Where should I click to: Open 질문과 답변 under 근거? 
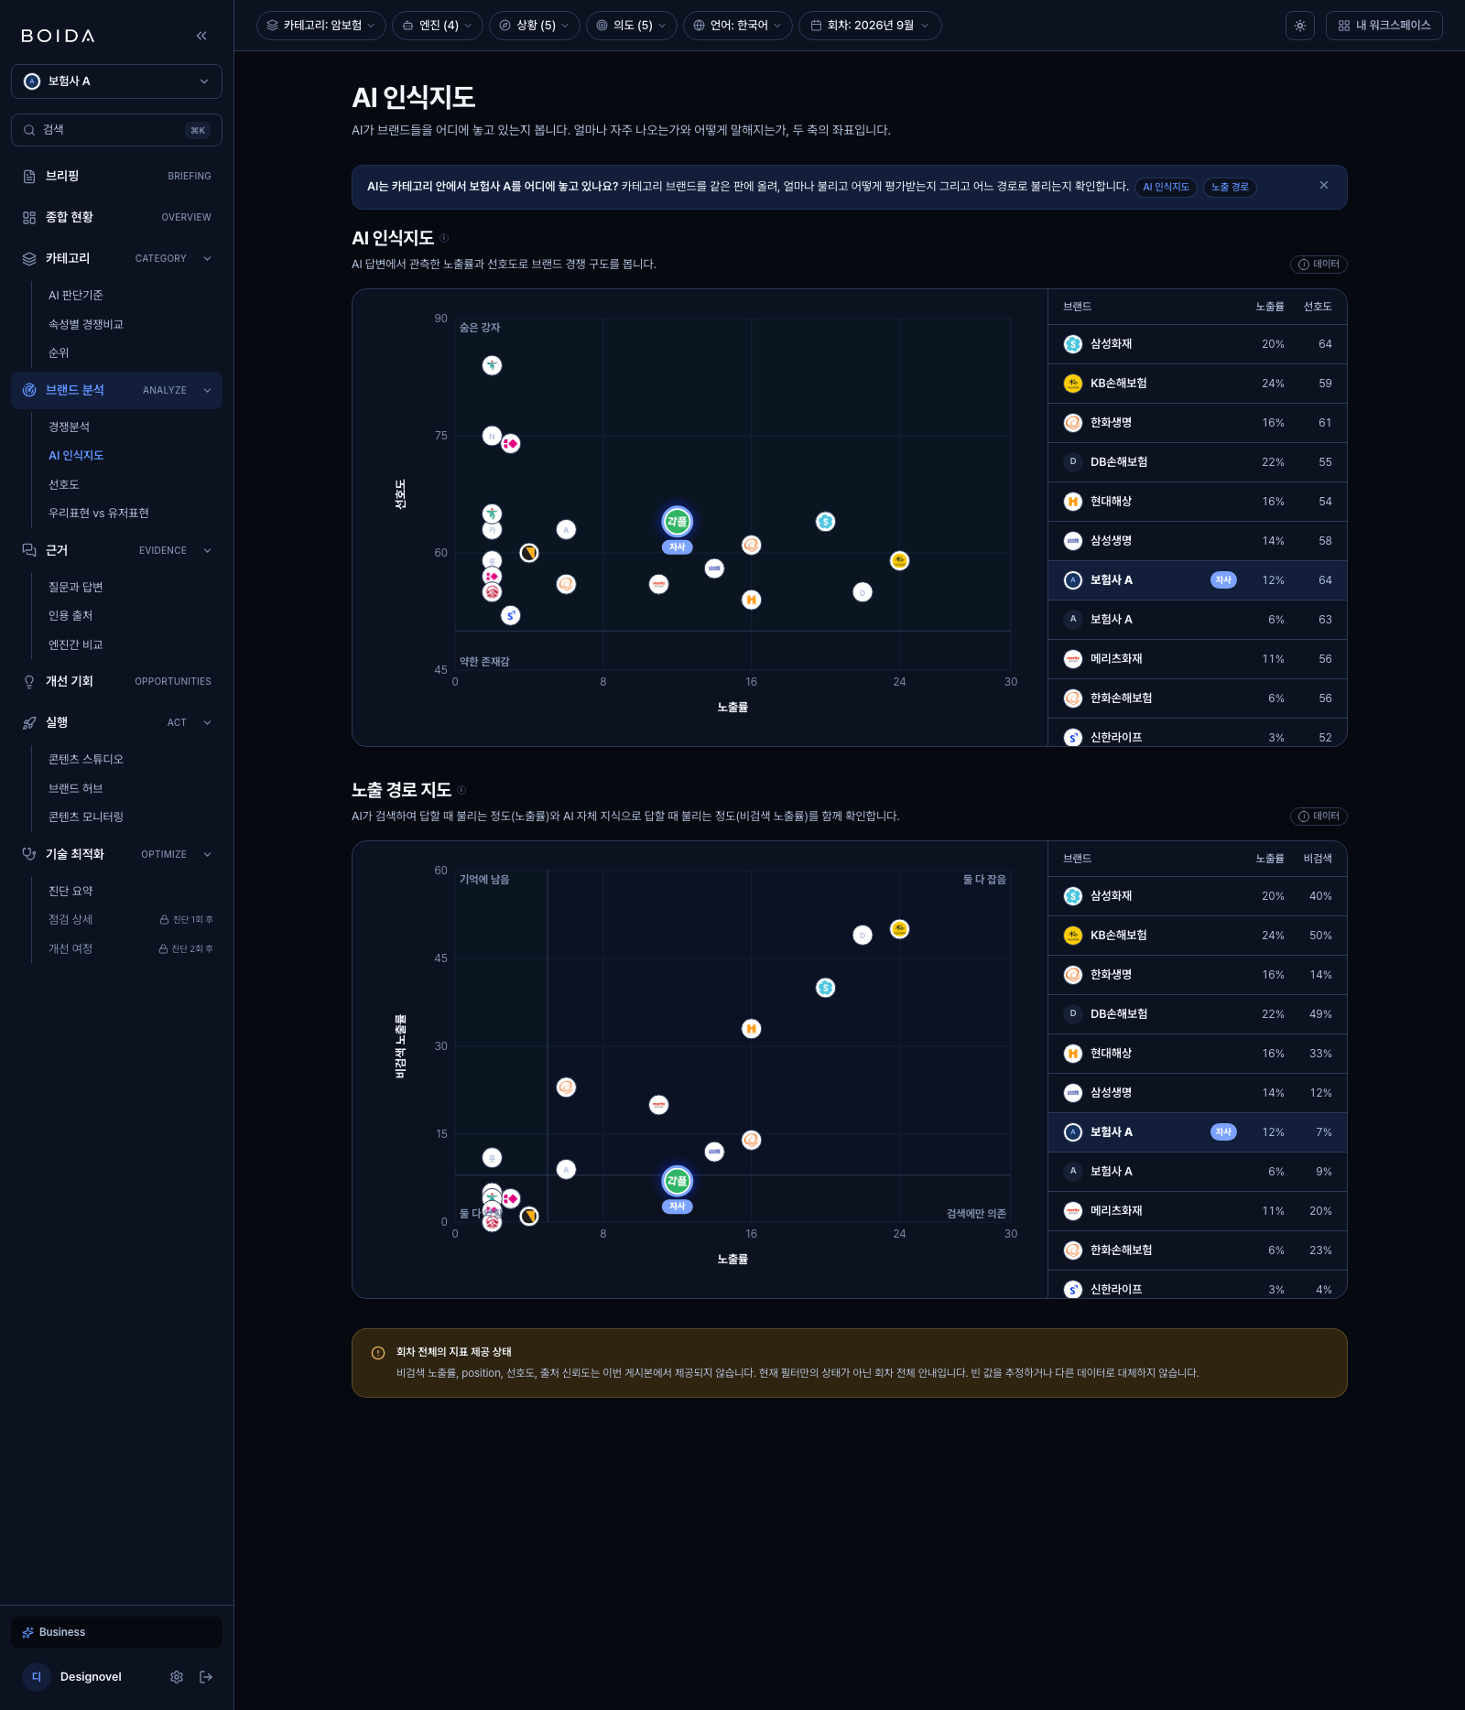pos(76,587)
